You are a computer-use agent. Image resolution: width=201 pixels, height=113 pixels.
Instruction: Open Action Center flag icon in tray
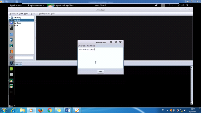click(x=174, y=110)
